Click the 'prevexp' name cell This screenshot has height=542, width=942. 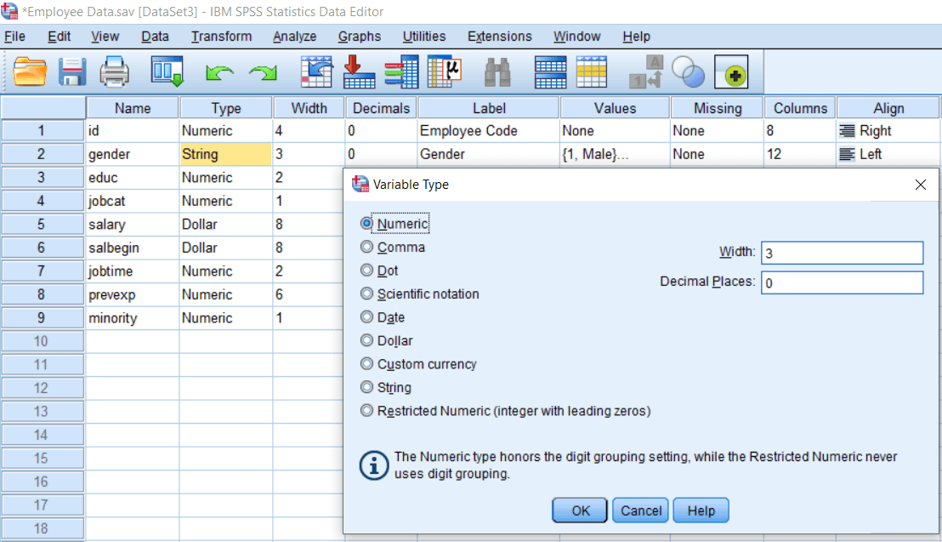(x=132, y=294)
